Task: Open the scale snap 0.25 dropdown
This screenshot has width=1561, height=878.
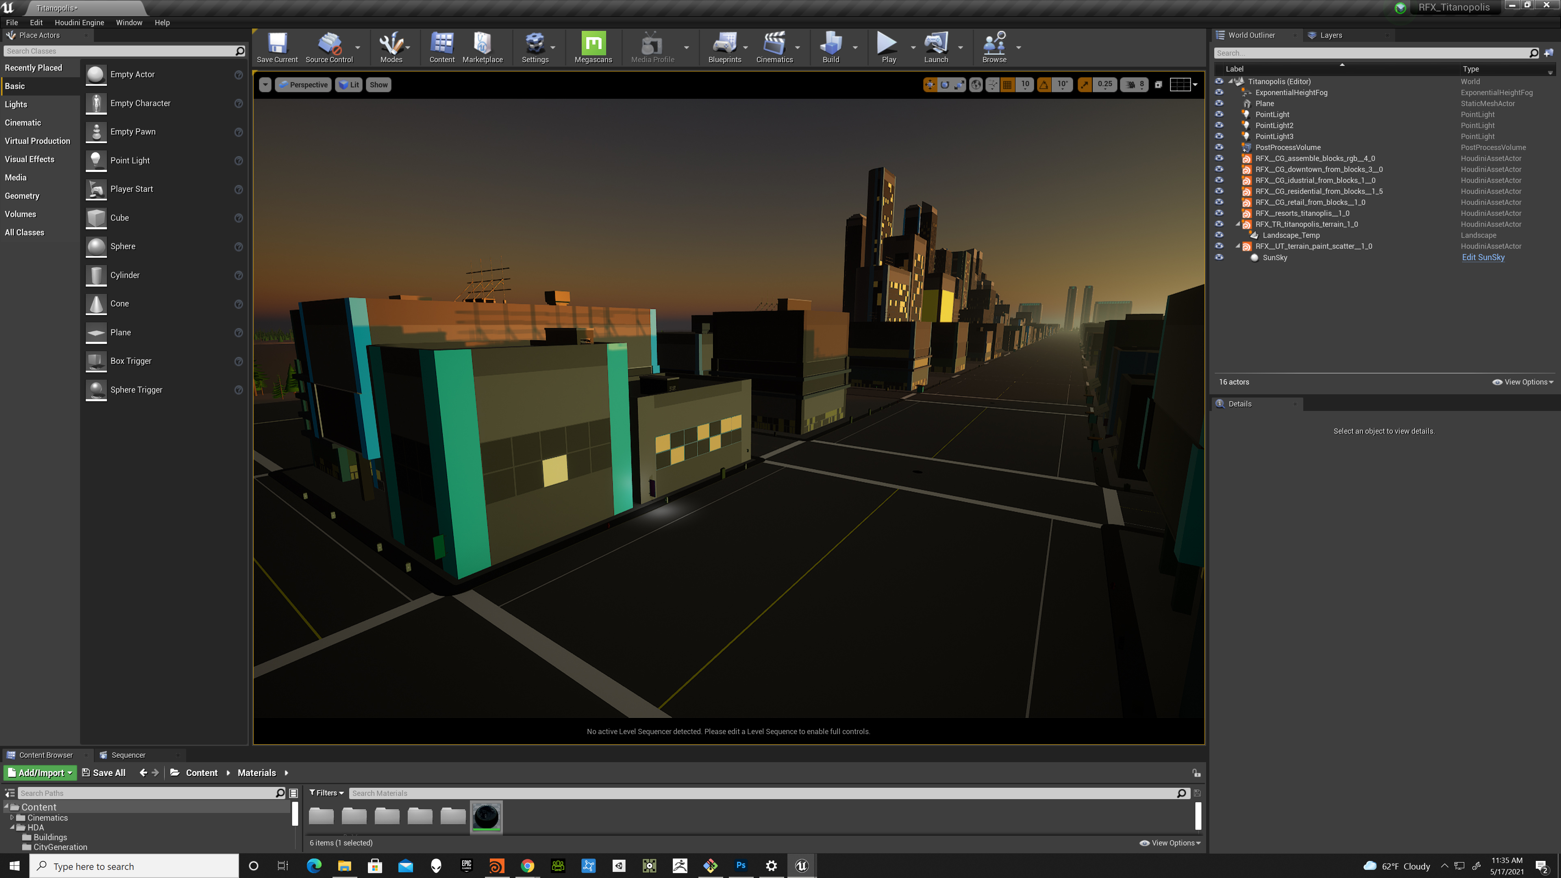Action: [1105, 85]
